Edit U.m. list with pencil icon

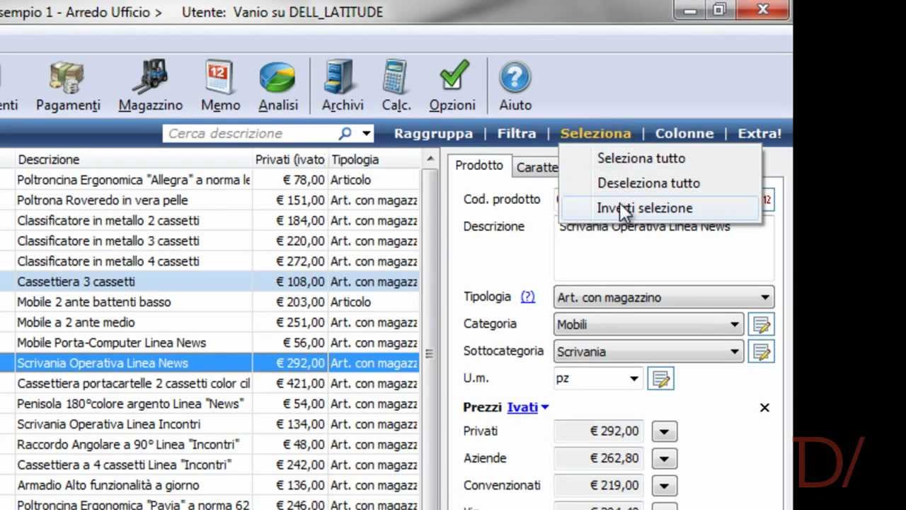[660, 378]
